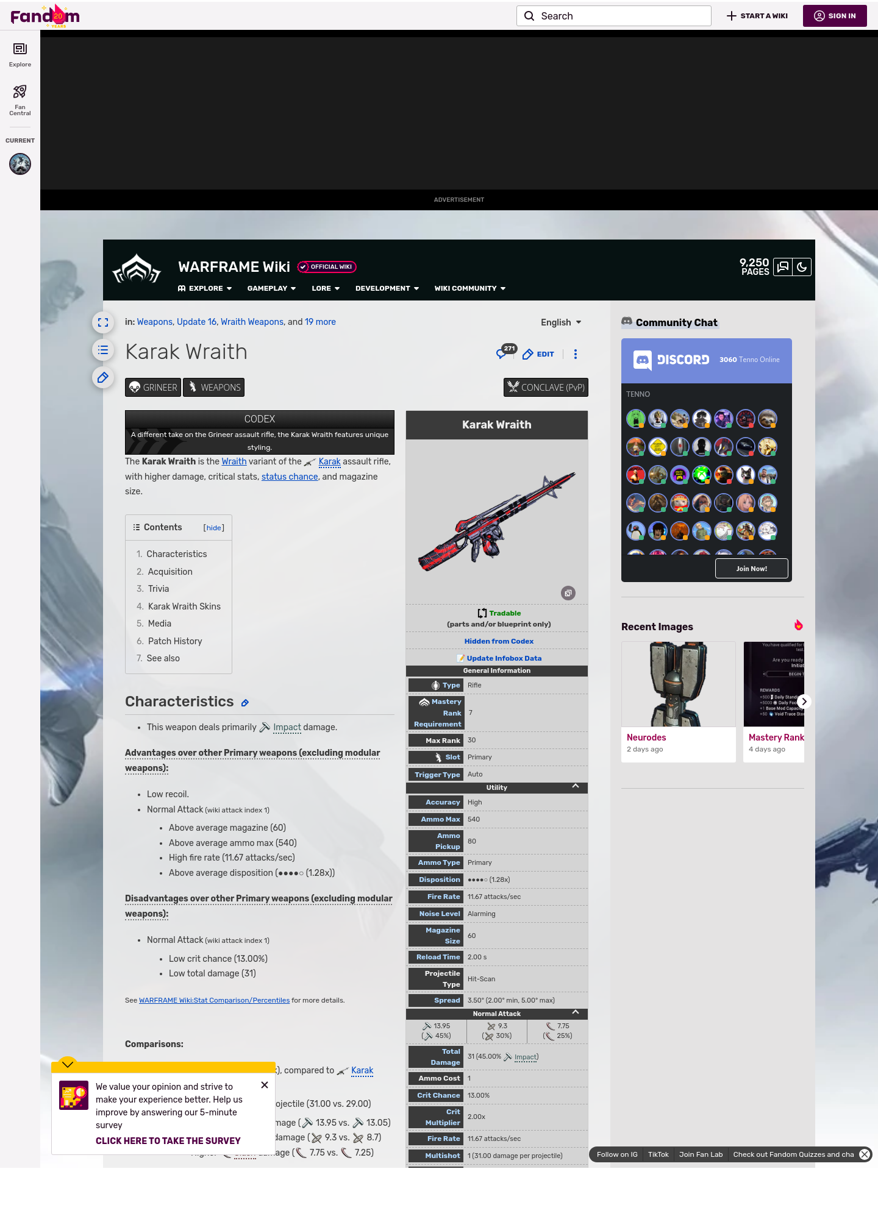Open the EXPLORE wiki dropdown
This screenshot has height=1219, width=878.
click(x=205, y=288)
